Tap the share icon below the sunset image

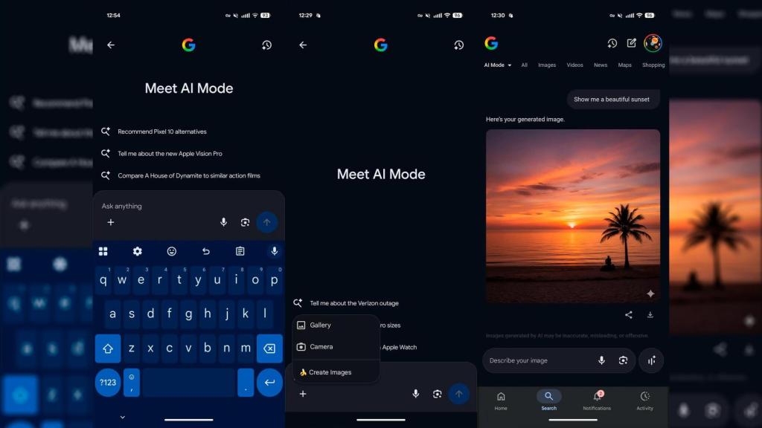(x=629, y=315)
